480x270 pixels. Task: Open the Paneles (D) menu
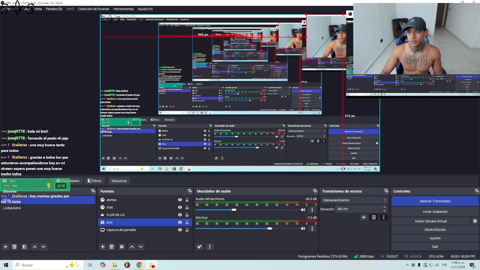pos(54,9)
